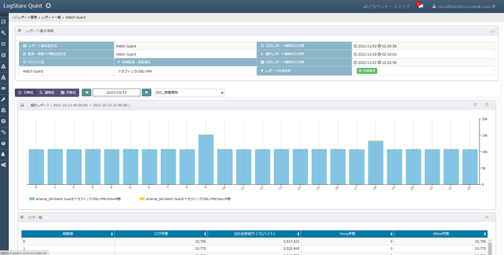
Task: Open アカウント・スイッチ in the header
Action: [387, 6]
